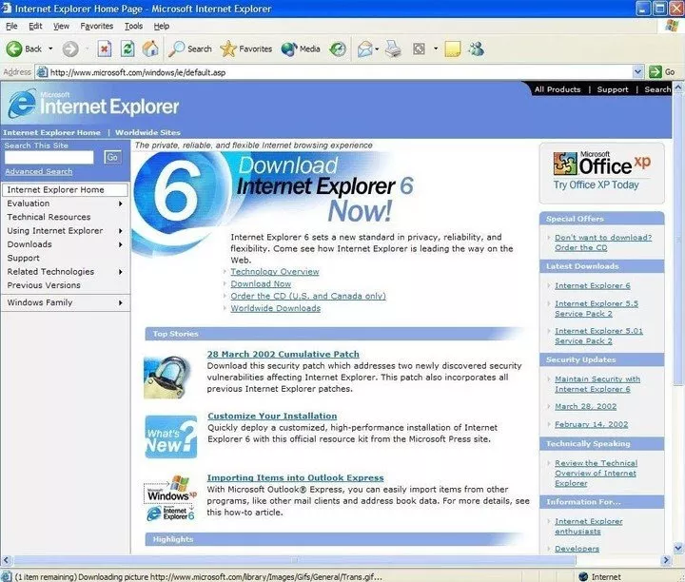685x582 pixels.
Task: Open the Home page icon
Action: point(150,48)
